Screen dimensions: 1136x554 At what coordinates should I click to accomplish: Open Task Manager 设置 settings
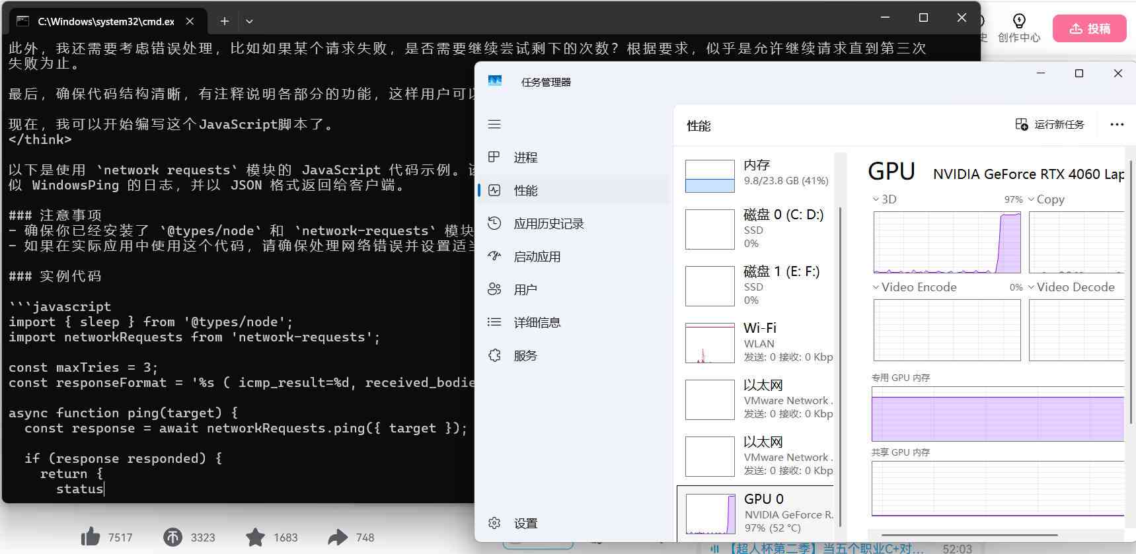[525, 523]
